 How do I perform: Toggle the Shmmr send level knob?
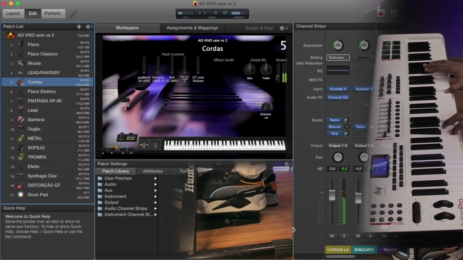[347, 127]
